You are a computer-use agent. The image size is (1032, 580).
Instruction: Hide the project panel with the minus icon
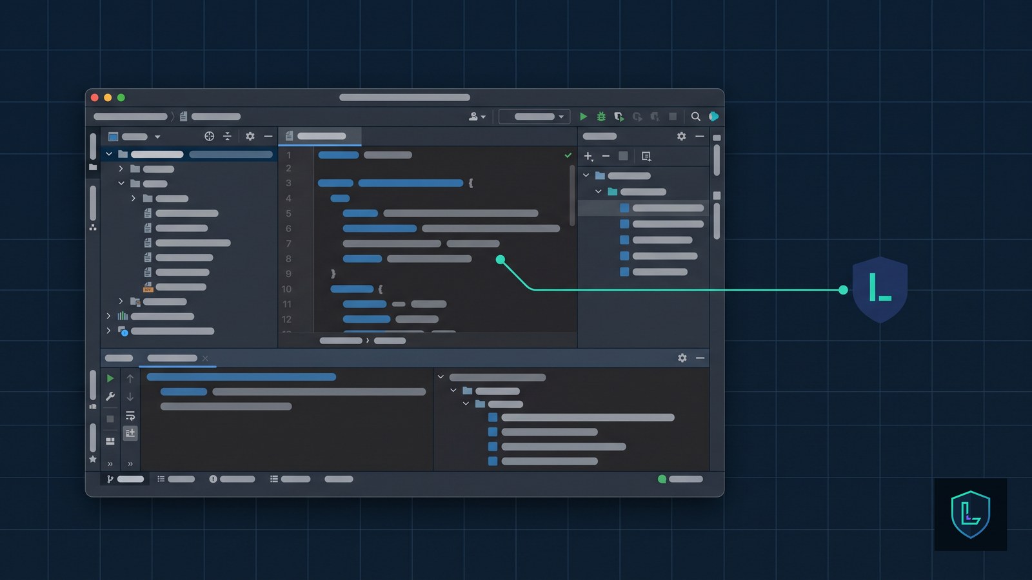tap(268, 136)
